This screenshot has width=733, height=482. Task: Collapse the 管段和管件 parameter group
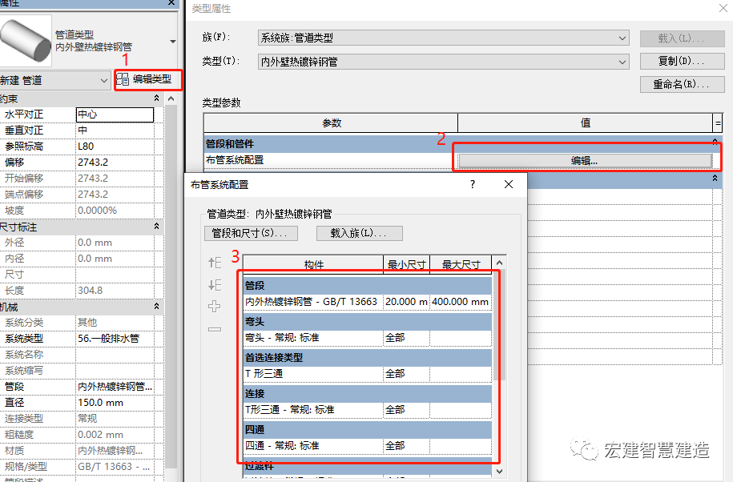coord(715,142)
